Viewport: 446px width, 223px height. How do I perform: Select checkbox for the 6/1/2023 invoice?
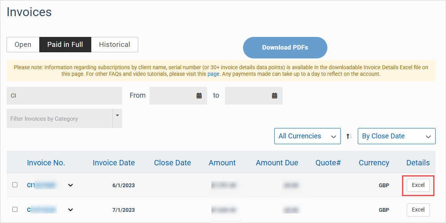click(x=15, y=185)
